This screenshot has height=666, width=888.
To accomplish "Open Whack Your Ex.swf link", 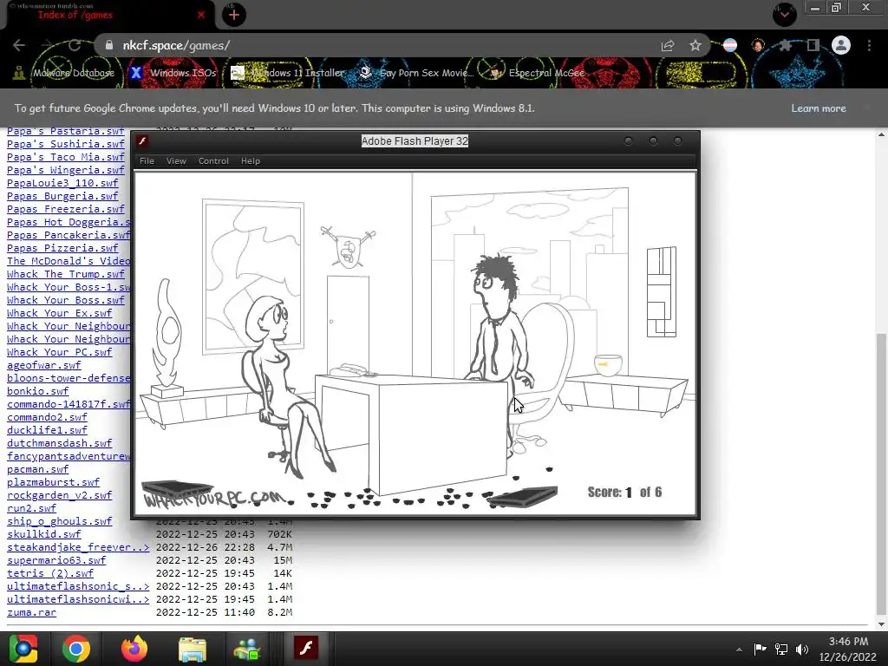I will tap(60, 313).
